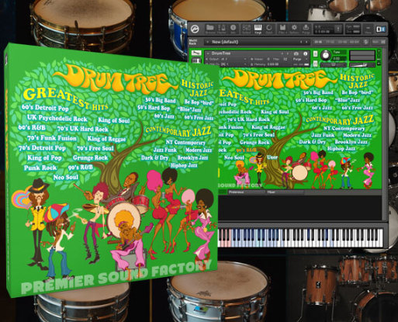398x322 pixels.
Task: Open the DrumTree instrument name dropdown arrow
Action: [x=208, y=54]
